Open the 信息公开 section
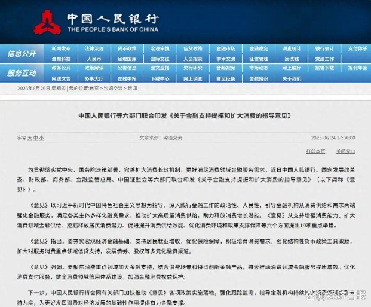Viewport: 371px width, 307px height. coord(22,54)
